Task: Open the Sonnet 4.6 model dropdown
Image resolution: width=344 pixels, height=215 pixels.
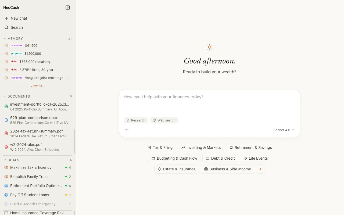Action: [284, 130]
